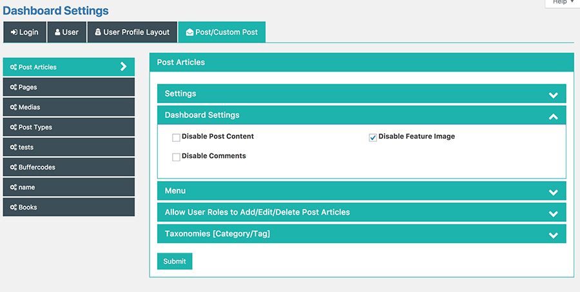Click the gears icon beside Post Types

point(14,127)
